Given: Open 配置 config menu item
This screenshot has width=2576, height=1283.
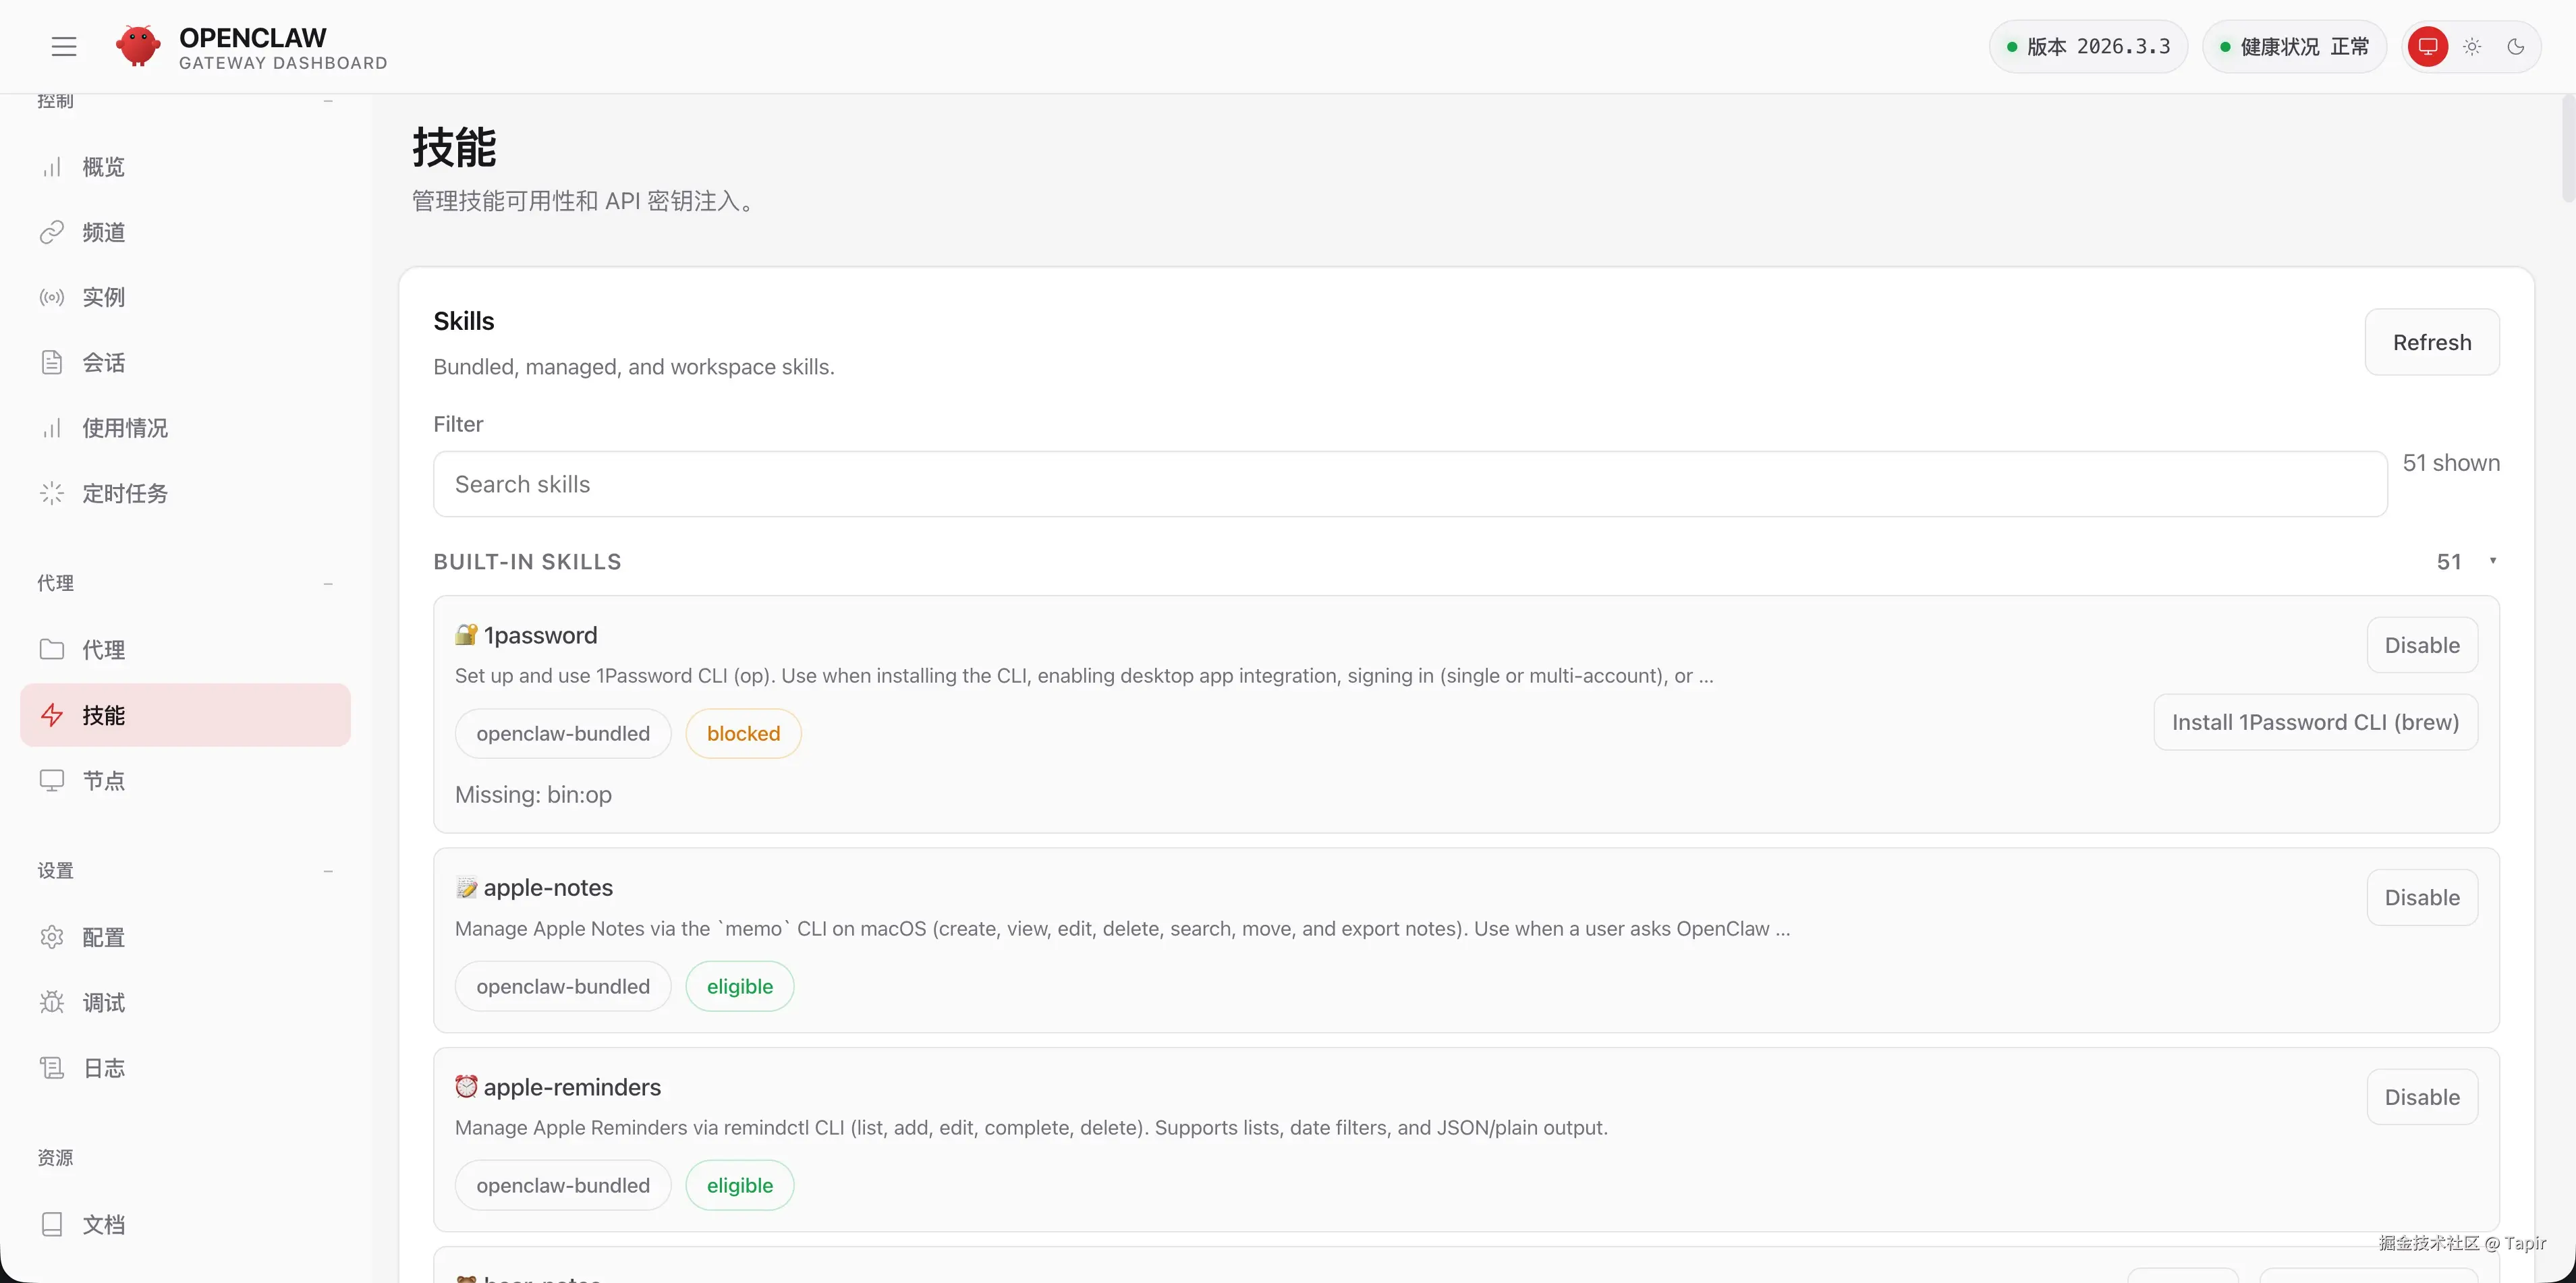Looking at the screenshot, I should pyautogui.click(x=103, y=937).
